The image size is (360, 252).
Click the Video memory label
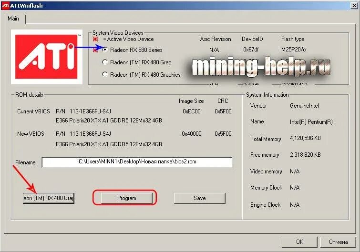[x=266, y=171]
